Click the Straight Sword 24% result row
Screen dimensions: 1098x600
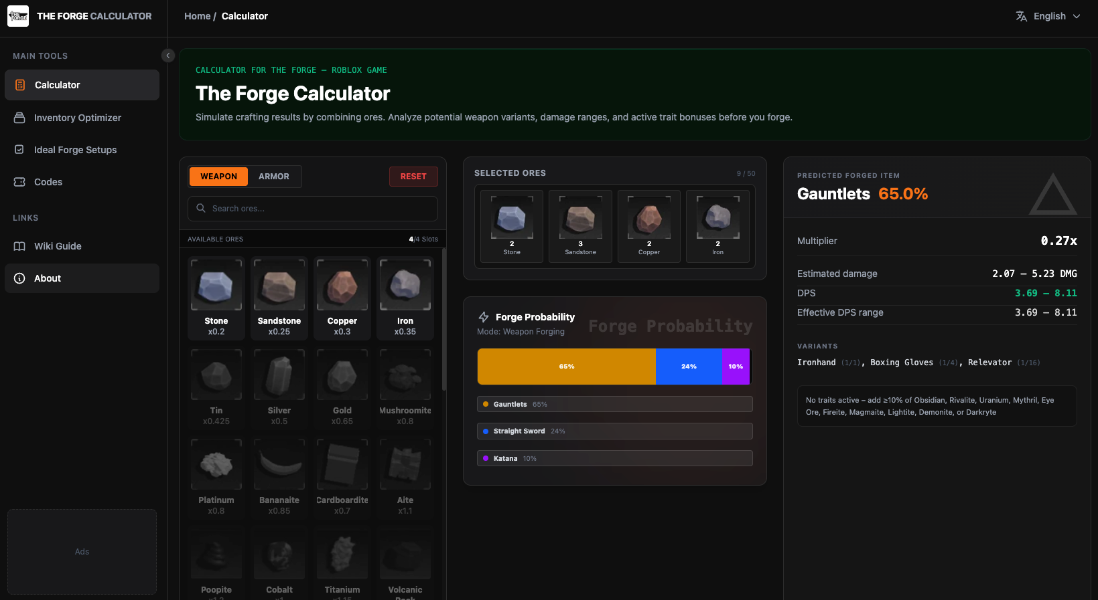(614, 431)
